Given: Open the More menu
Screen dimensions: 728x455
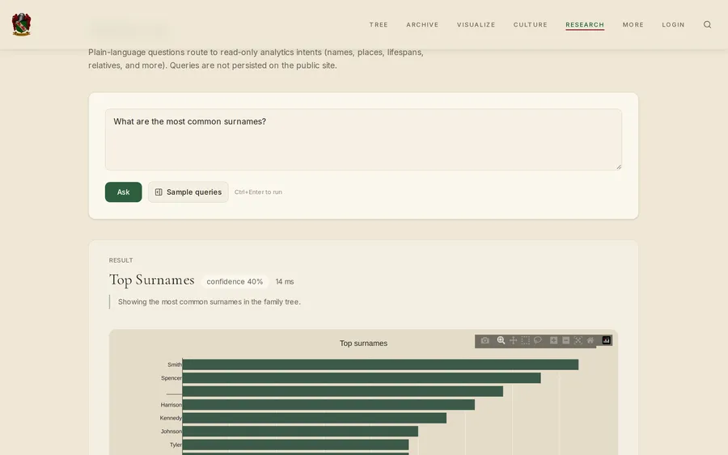Looking at the screenshot, I should click(x=633, y=24).
